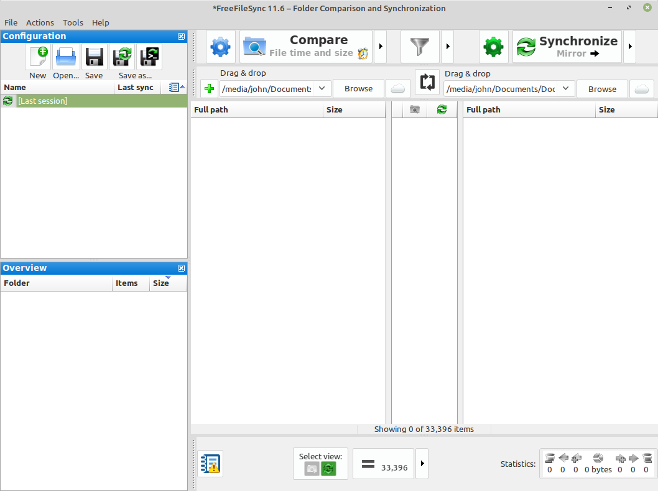The image size is (658, 491).
Task: Open the filter funnel settings
Action: coord(420,47)
